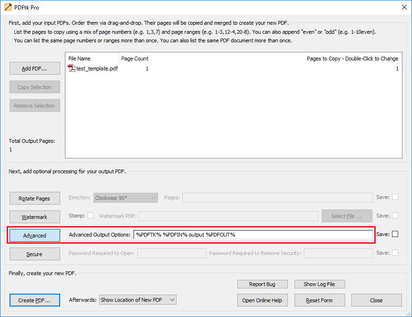Click the File Name column header

tap(92, 59)
